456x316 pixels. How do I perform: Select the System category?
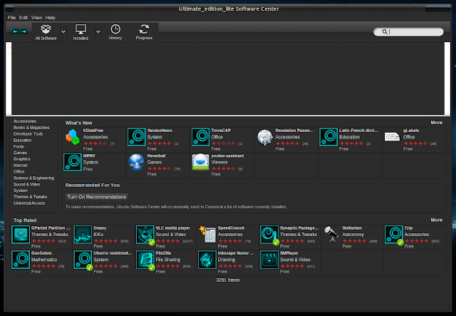21,190
